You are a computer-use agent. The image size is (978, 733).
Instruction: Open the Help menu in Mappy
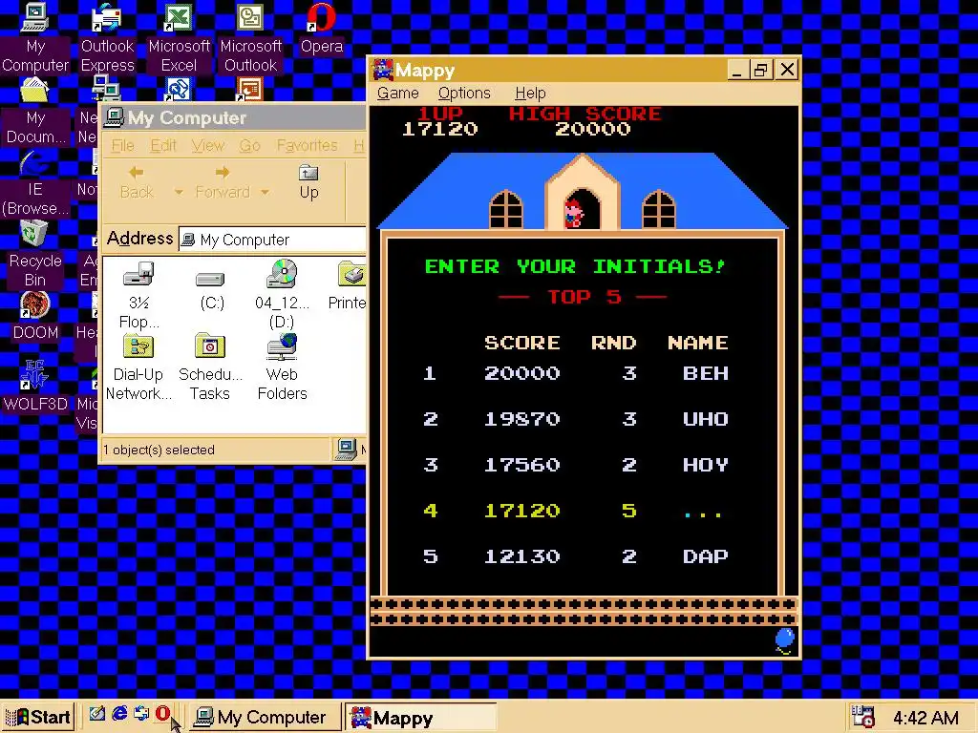pyautogui.click(x=530, y=93)
